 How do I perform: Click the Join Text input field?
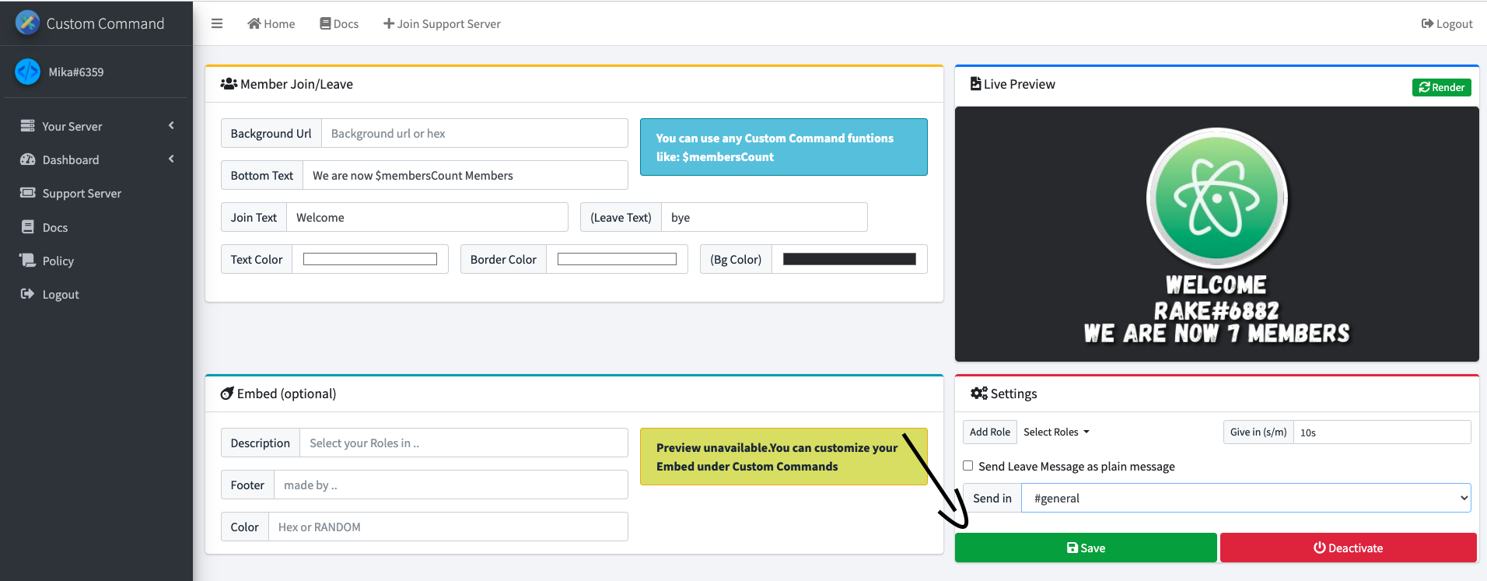[427, 217]
